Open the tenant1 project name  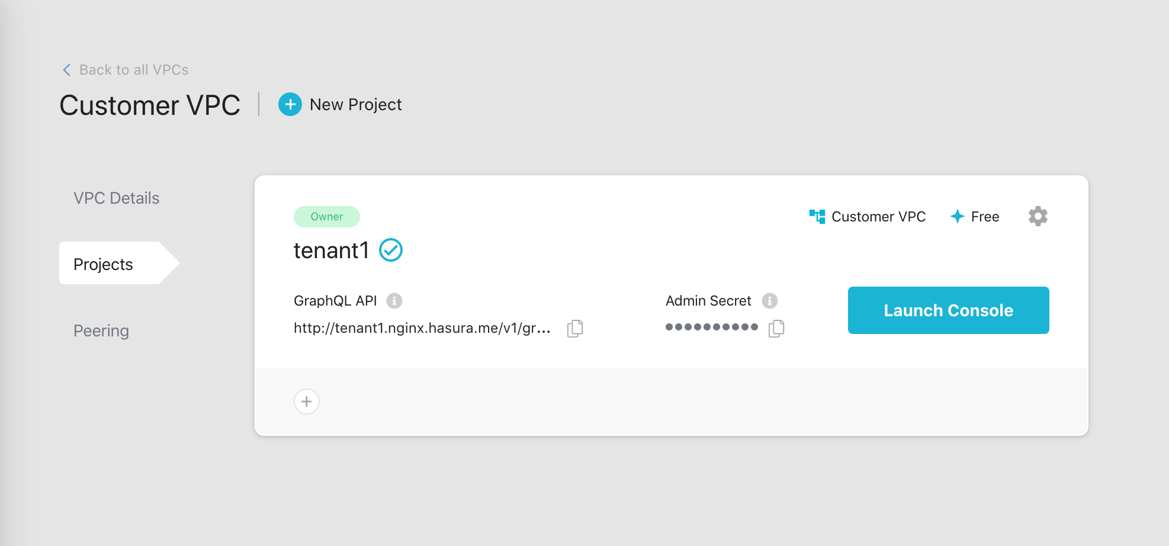331,250
